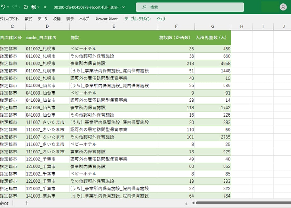The width and height of the screenshot is (291, 208).
Task: Click the 施設 table header cell
Action: click(x=114, y=38)
